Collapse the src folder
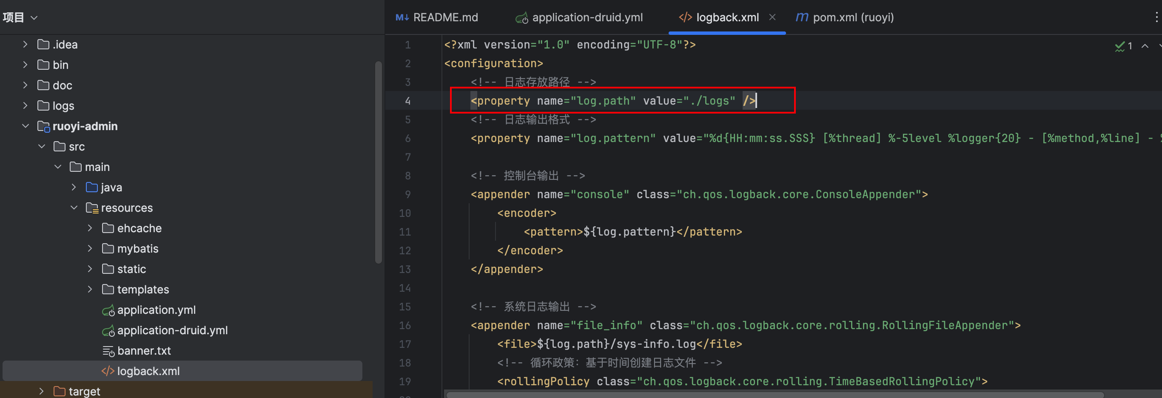1162x398 pixels. tap(42, 147)
